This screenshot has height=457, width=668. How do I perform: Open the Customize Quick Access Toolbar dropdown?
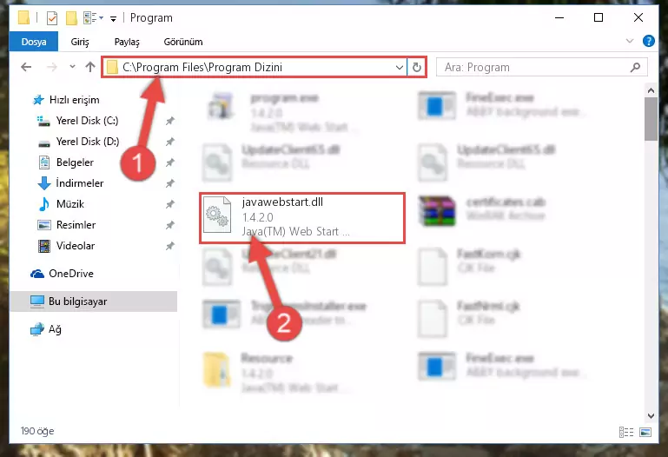pos(113,18)
